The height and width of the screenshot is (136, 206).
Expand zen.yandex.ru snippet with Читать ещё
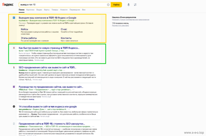(x=45, y=116)
